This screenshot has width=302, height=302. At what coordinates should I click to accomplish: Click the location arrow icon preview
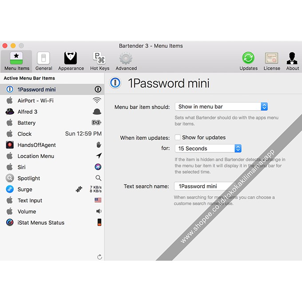99,155
